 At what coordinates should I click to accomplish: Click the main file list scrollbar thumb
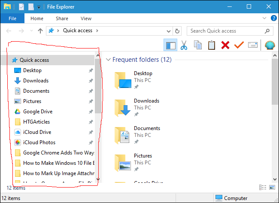(275, 82)
